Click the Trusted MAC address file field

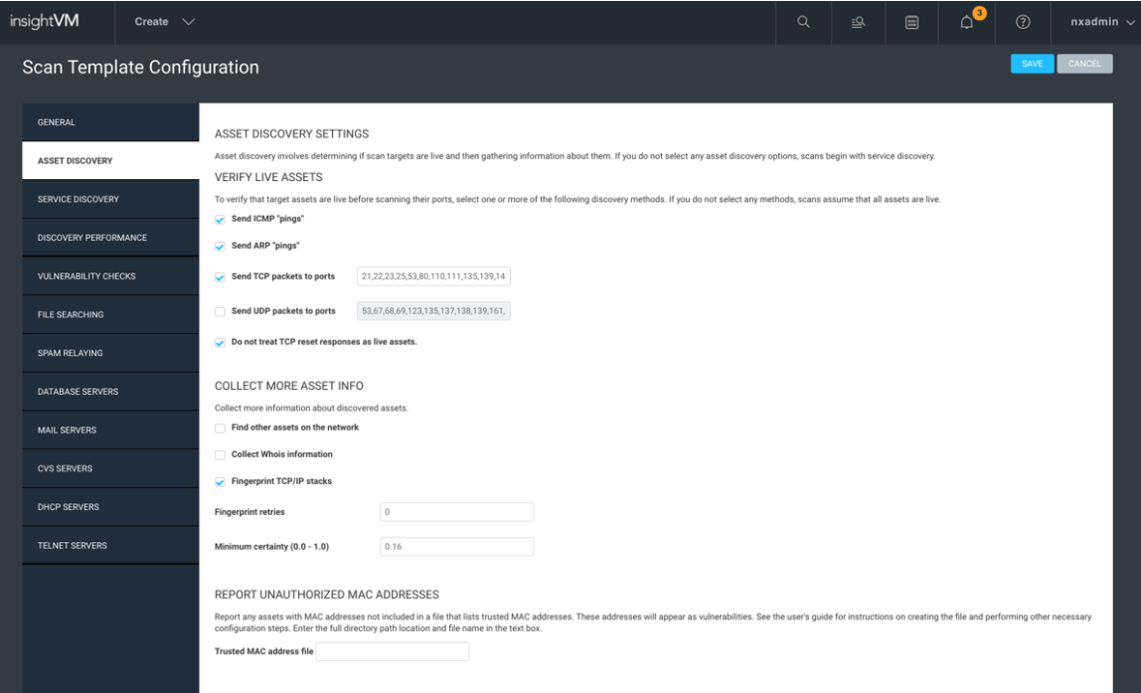click(x=393, y=651)
